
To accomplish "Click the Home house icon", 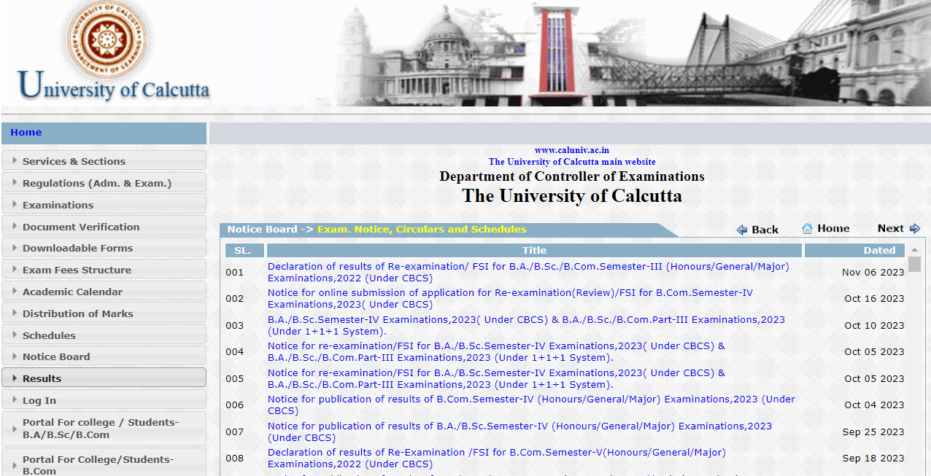I will pyautogui.click(x=807, y=229).
